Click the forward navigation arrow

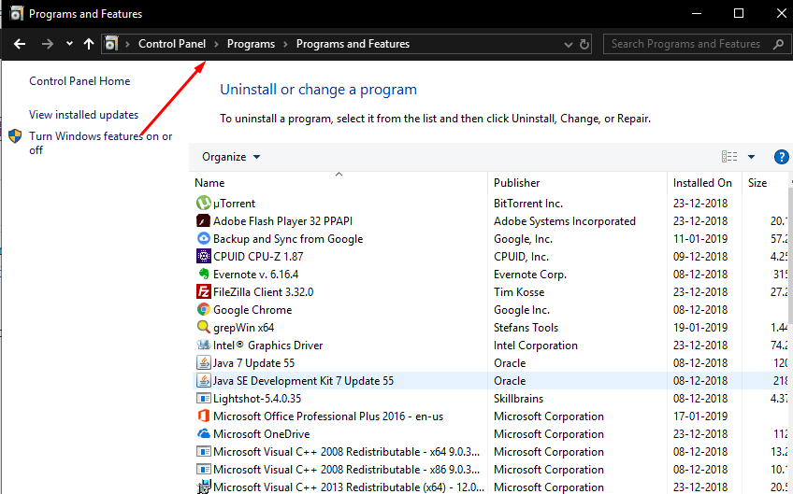(x=48, y=44)
